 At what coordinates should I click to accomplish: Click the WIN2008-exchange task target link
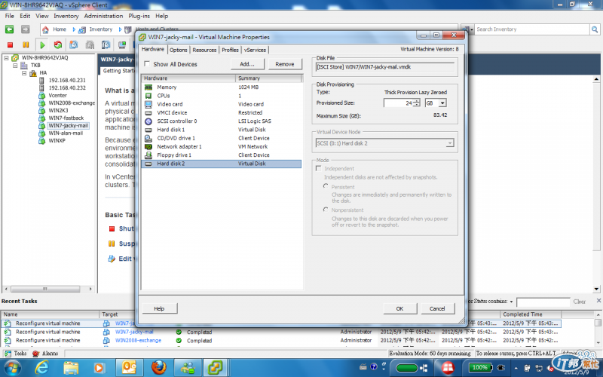[138, 341]
